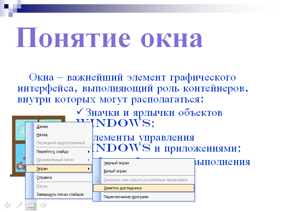Click the ink annotations icon in submenu
Viewport: 283px width, 212px height.
97,180
